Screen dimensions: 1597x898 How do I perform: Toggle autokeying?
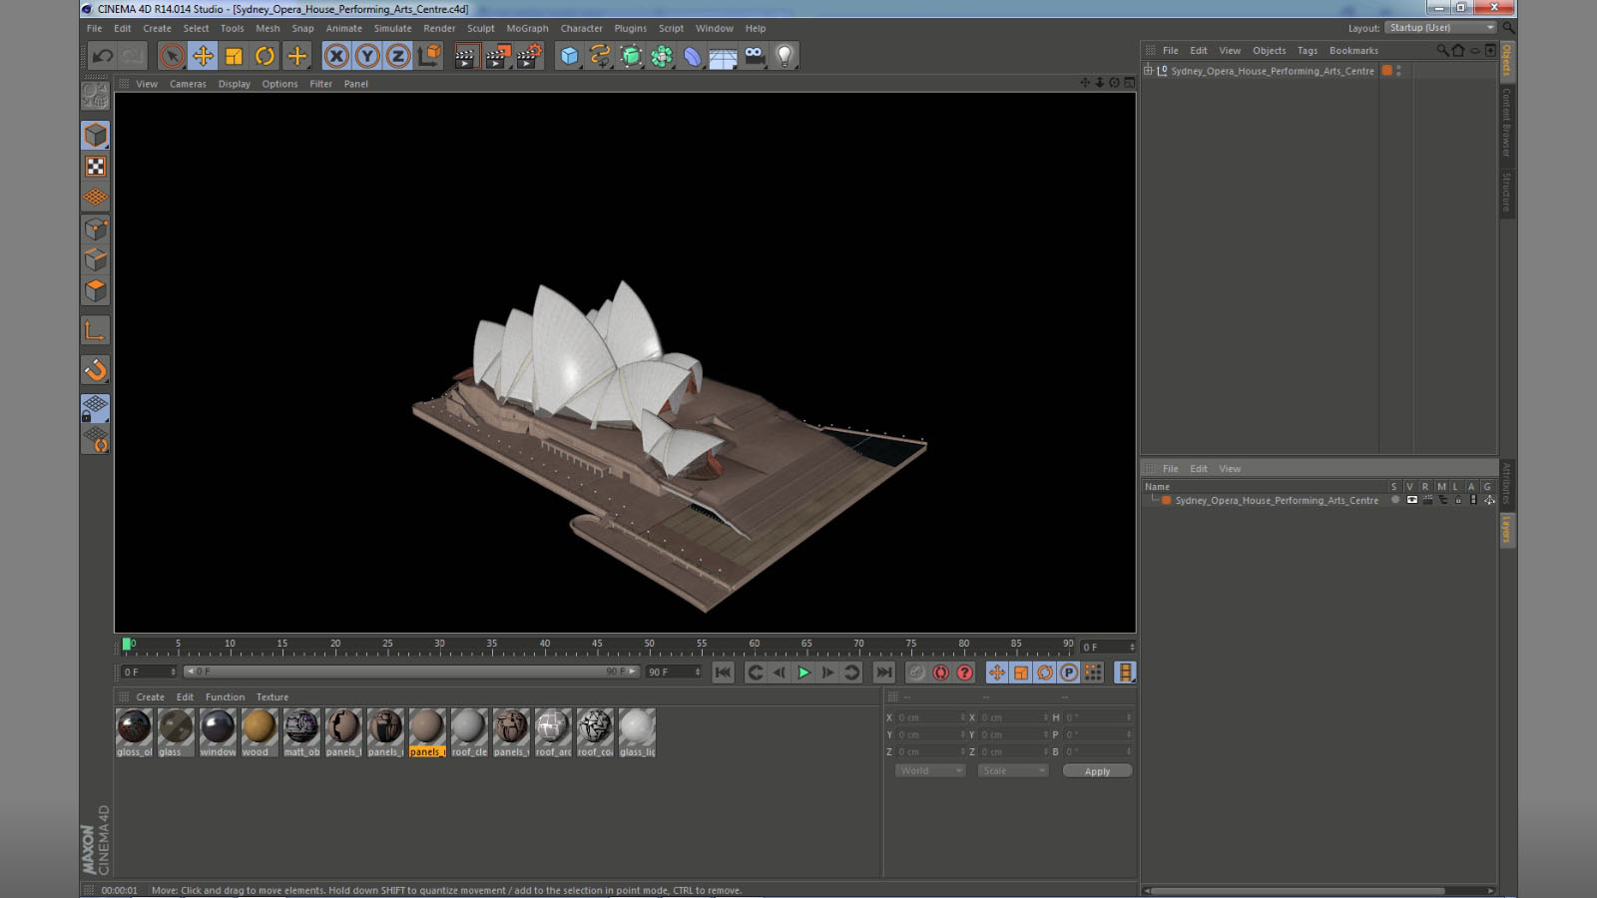pos(940,673)
